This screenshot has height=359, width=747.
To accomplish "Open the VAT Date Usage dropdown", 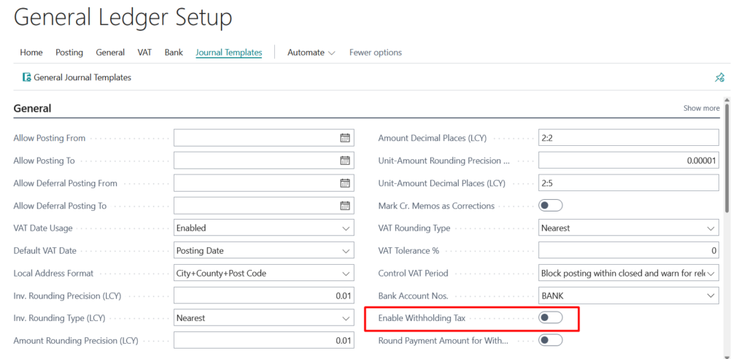I will (345, 228).
